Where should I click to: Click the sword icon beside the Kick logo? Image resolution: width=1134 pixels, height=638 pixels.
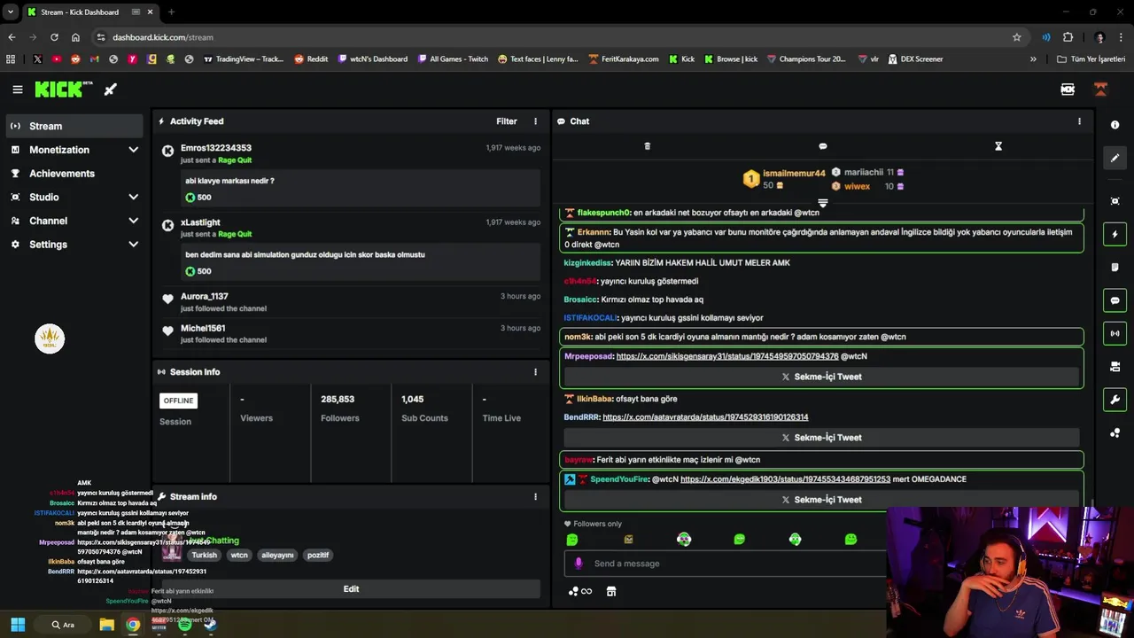click(110, 89)
